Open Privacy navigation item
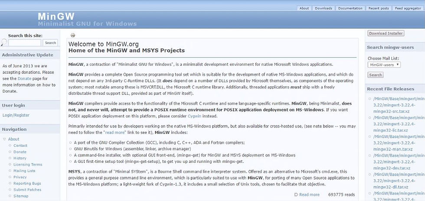This screenshot has height=201, width=425. (x=20, y=177)
